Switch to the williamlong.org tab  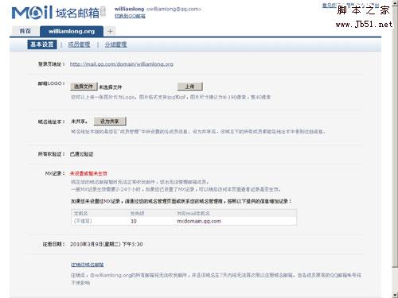tap(72, 31)
